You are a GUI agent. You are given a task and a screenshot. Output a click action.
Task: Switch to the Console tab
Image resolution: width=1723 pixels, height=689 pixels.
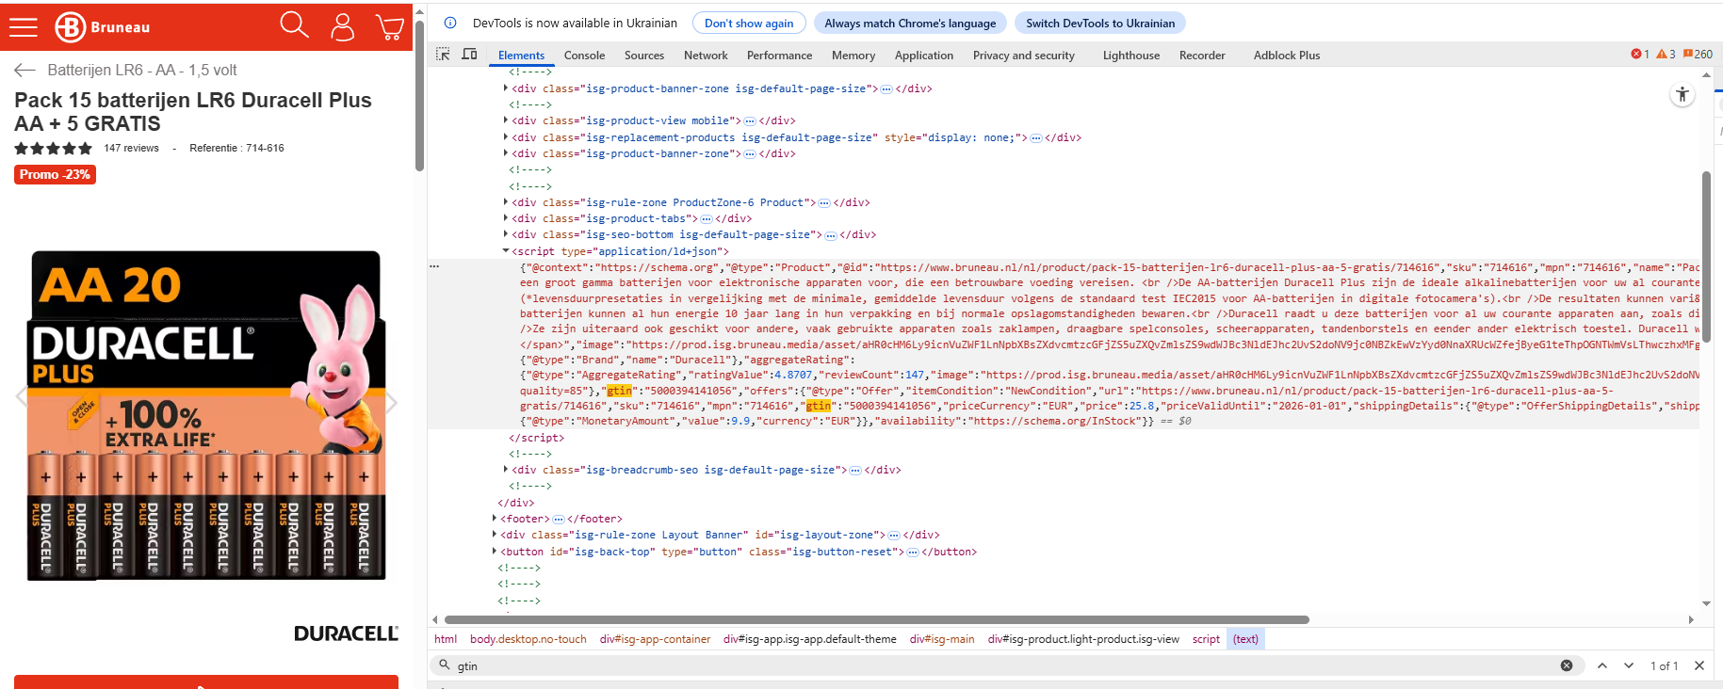(584, 55)
